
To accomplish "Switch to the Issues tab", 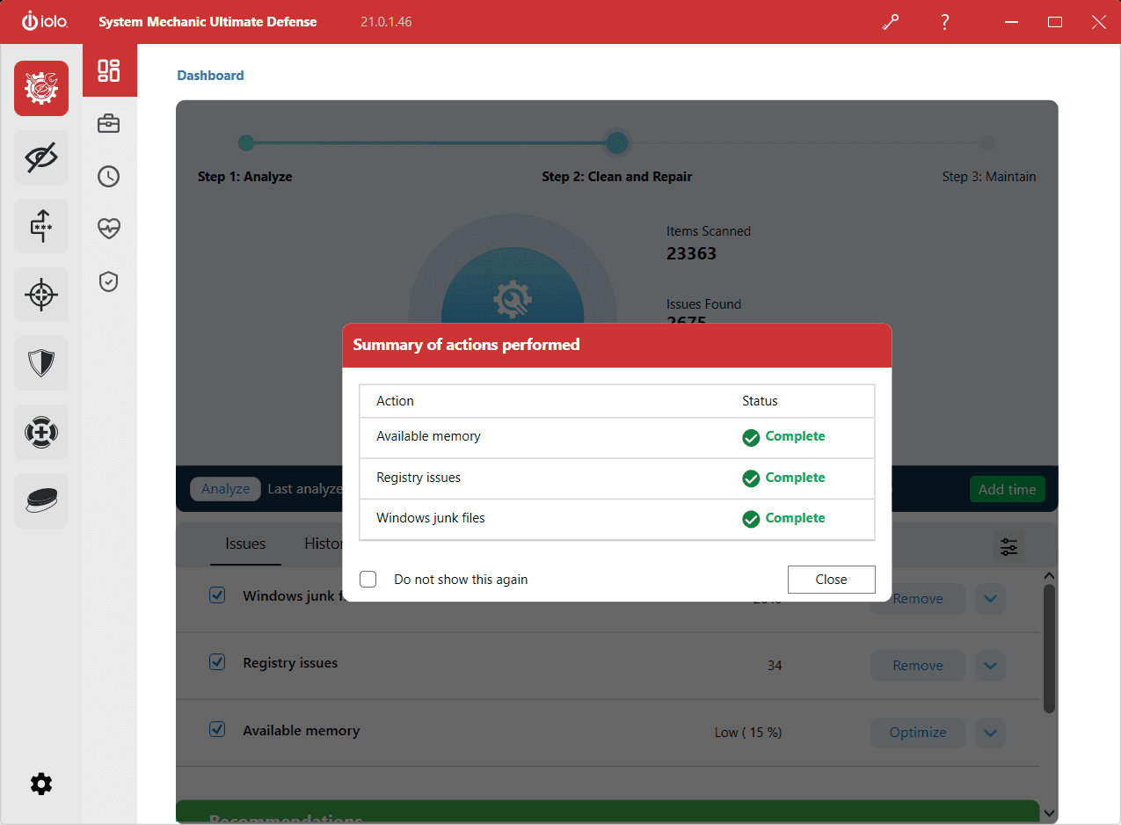I will pos(245,544).
